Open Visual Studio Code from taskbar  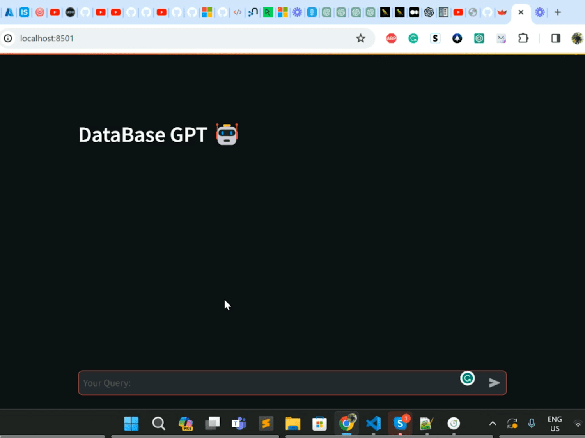pyautogui.click(x=373, y=423)
